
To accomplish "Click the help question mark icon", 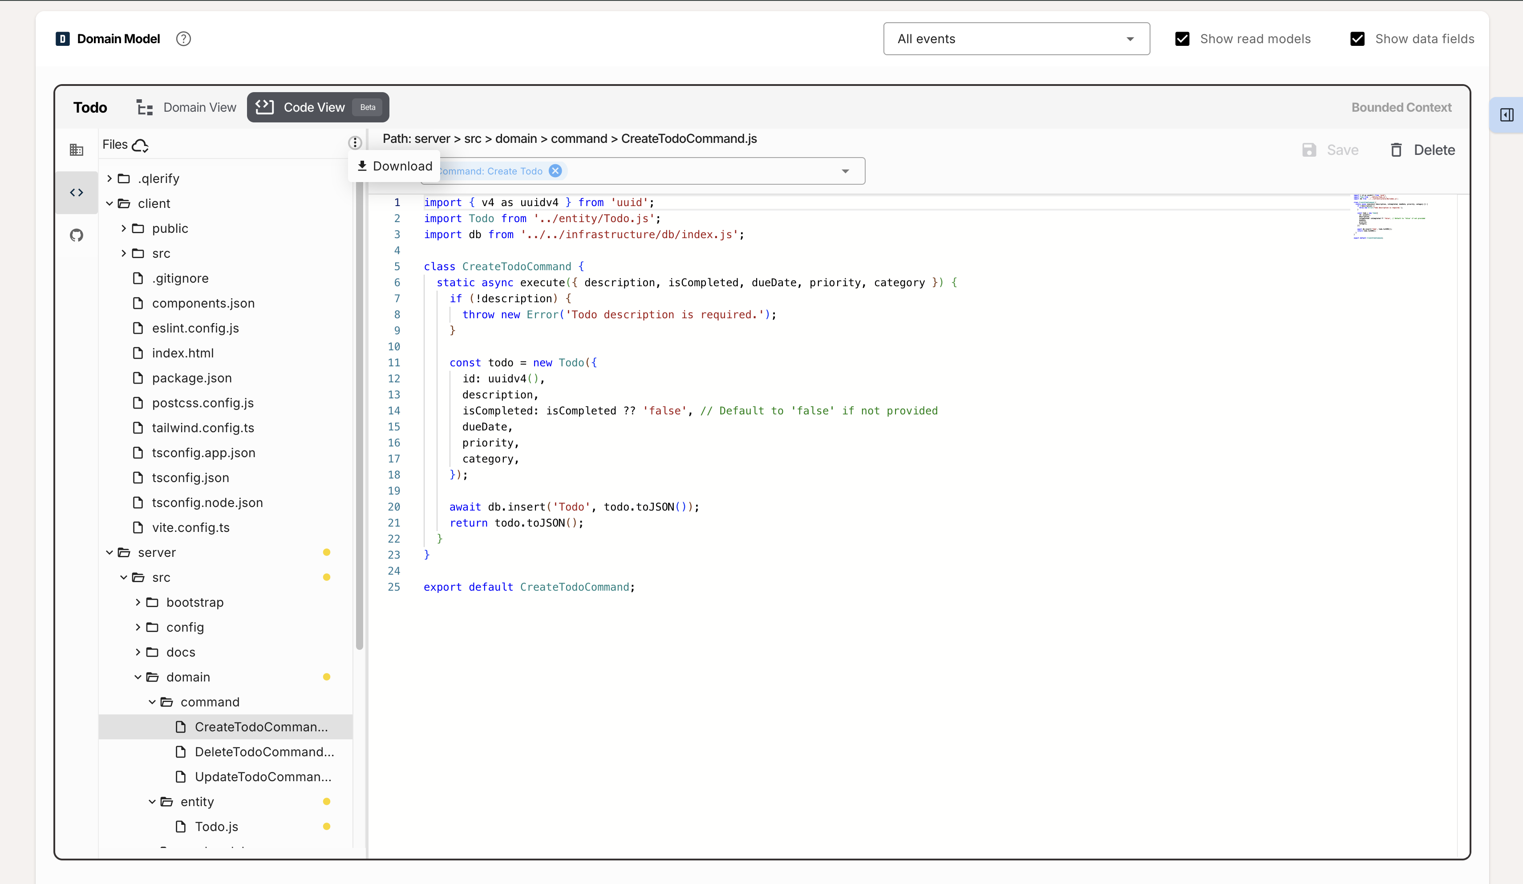I will [x=183, y=39].
